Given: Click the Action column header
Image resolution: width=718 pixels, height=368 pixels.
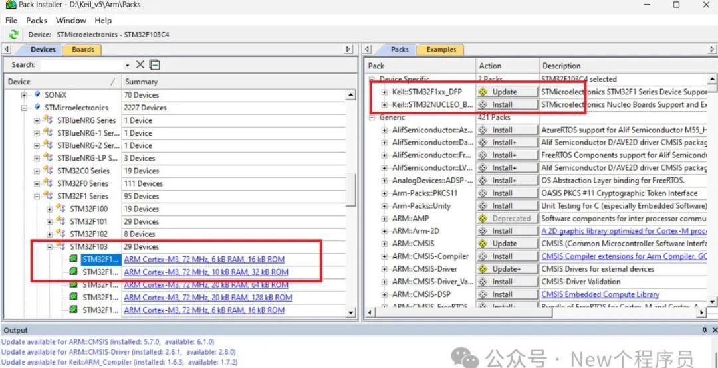Looking at the screenshot, I should point(507,66).
